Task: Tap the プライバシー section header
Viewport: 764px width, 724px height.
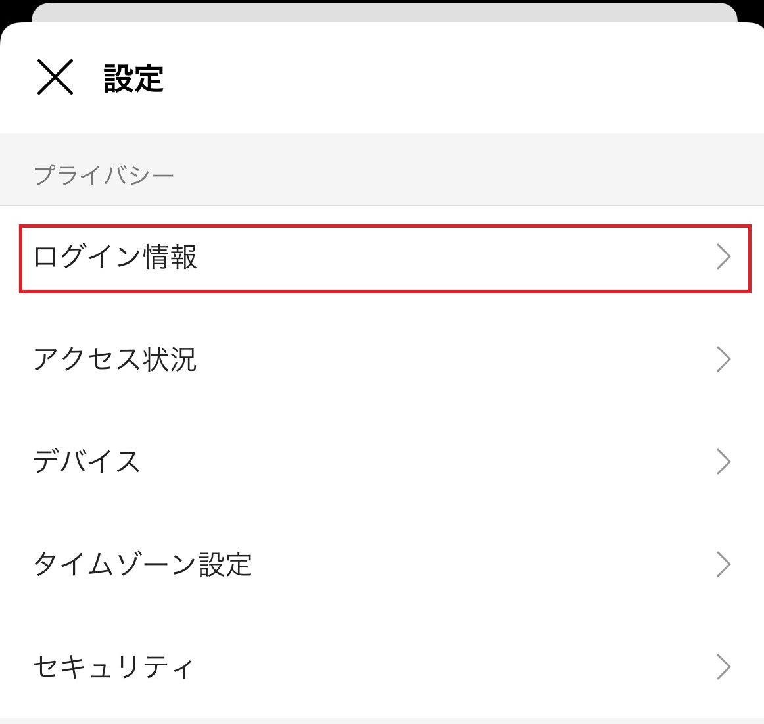Action: [x=104, y=175]
